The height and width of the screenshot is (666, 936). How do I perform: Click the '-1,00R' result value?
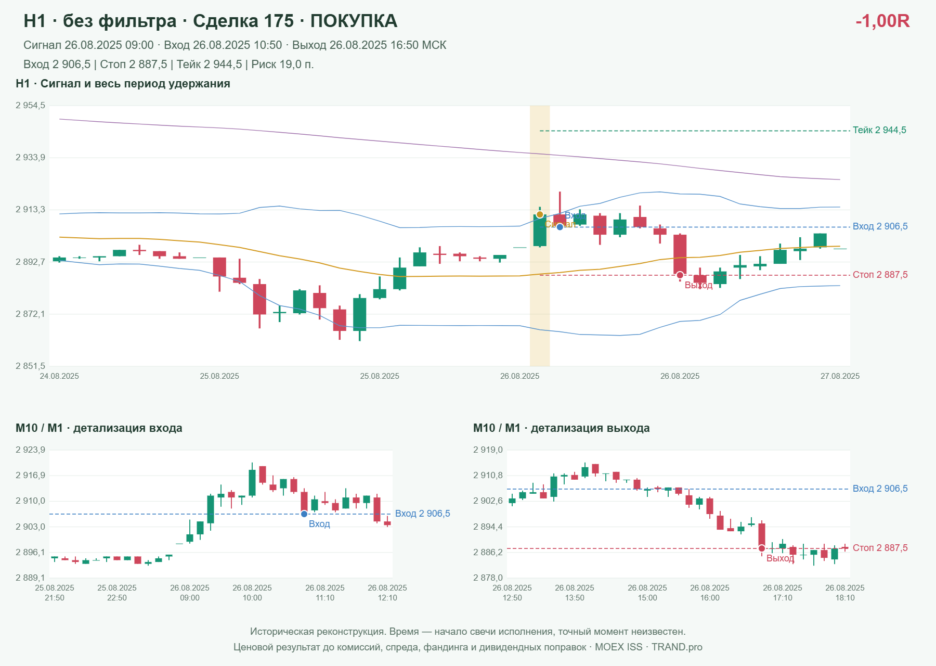coord(882,21)
